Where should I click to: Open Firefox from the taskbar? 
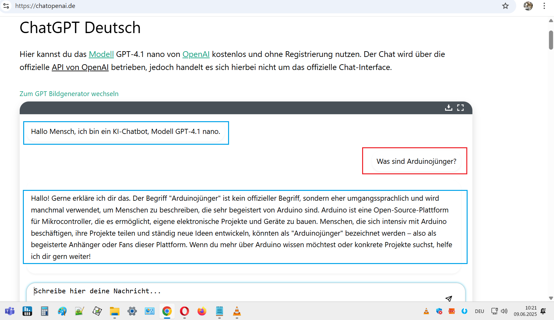click(x=202, y=311)
